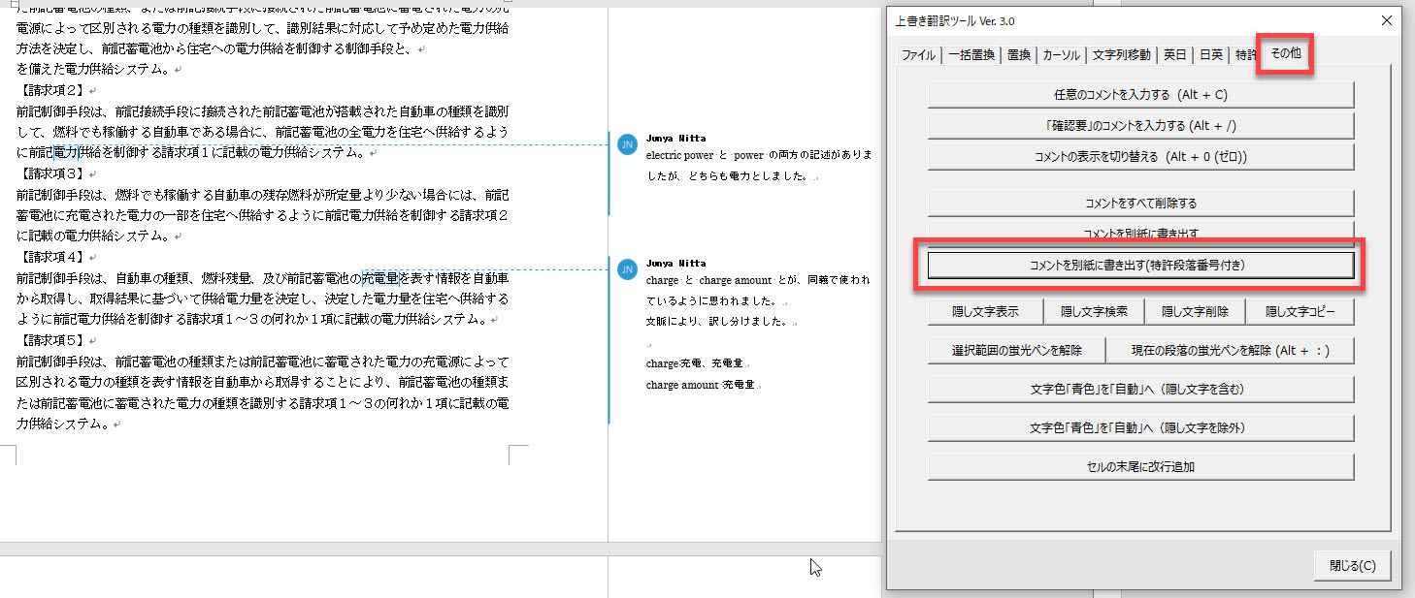This screenshot has height=598, width=1415.
Task: Click コメントをすべて削除する button
Action: pyautogui.click(x=1140, y=204)
